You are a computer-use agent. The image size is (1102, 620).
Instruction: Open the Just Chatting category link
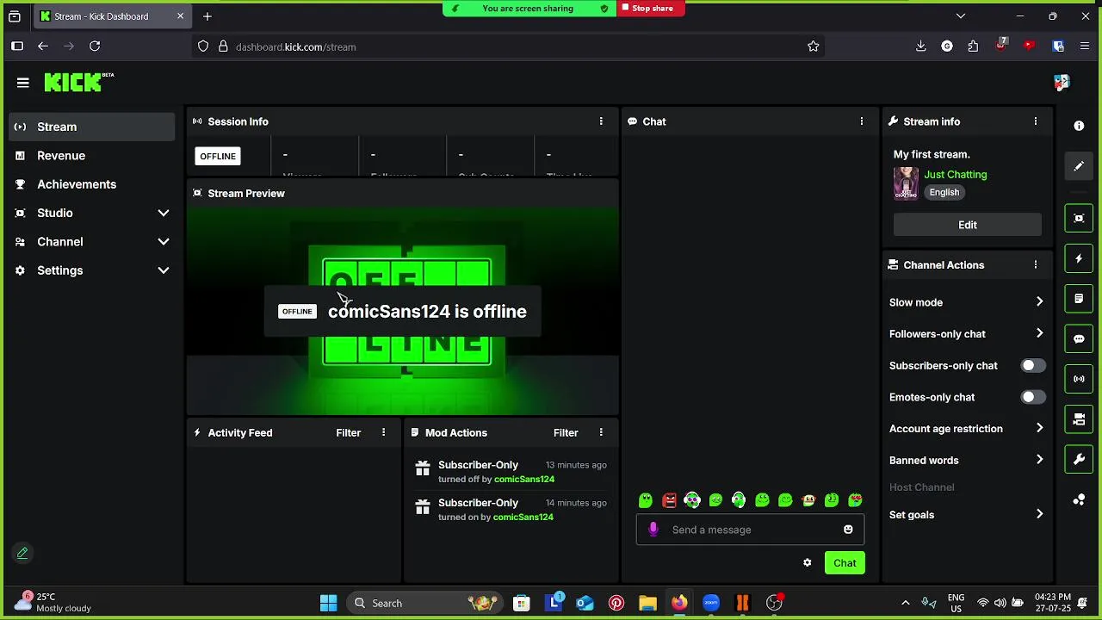coord(956,175)
